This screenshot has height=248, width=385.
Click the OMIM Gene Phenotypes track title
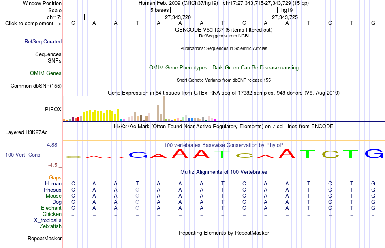coord(224,68)
